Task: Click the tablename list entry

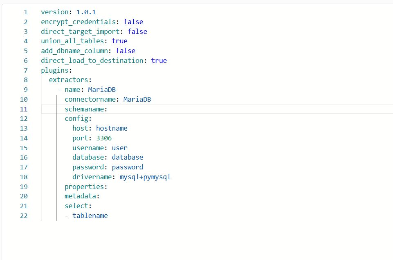Action: pyautogui.click(x=90, y=216)
